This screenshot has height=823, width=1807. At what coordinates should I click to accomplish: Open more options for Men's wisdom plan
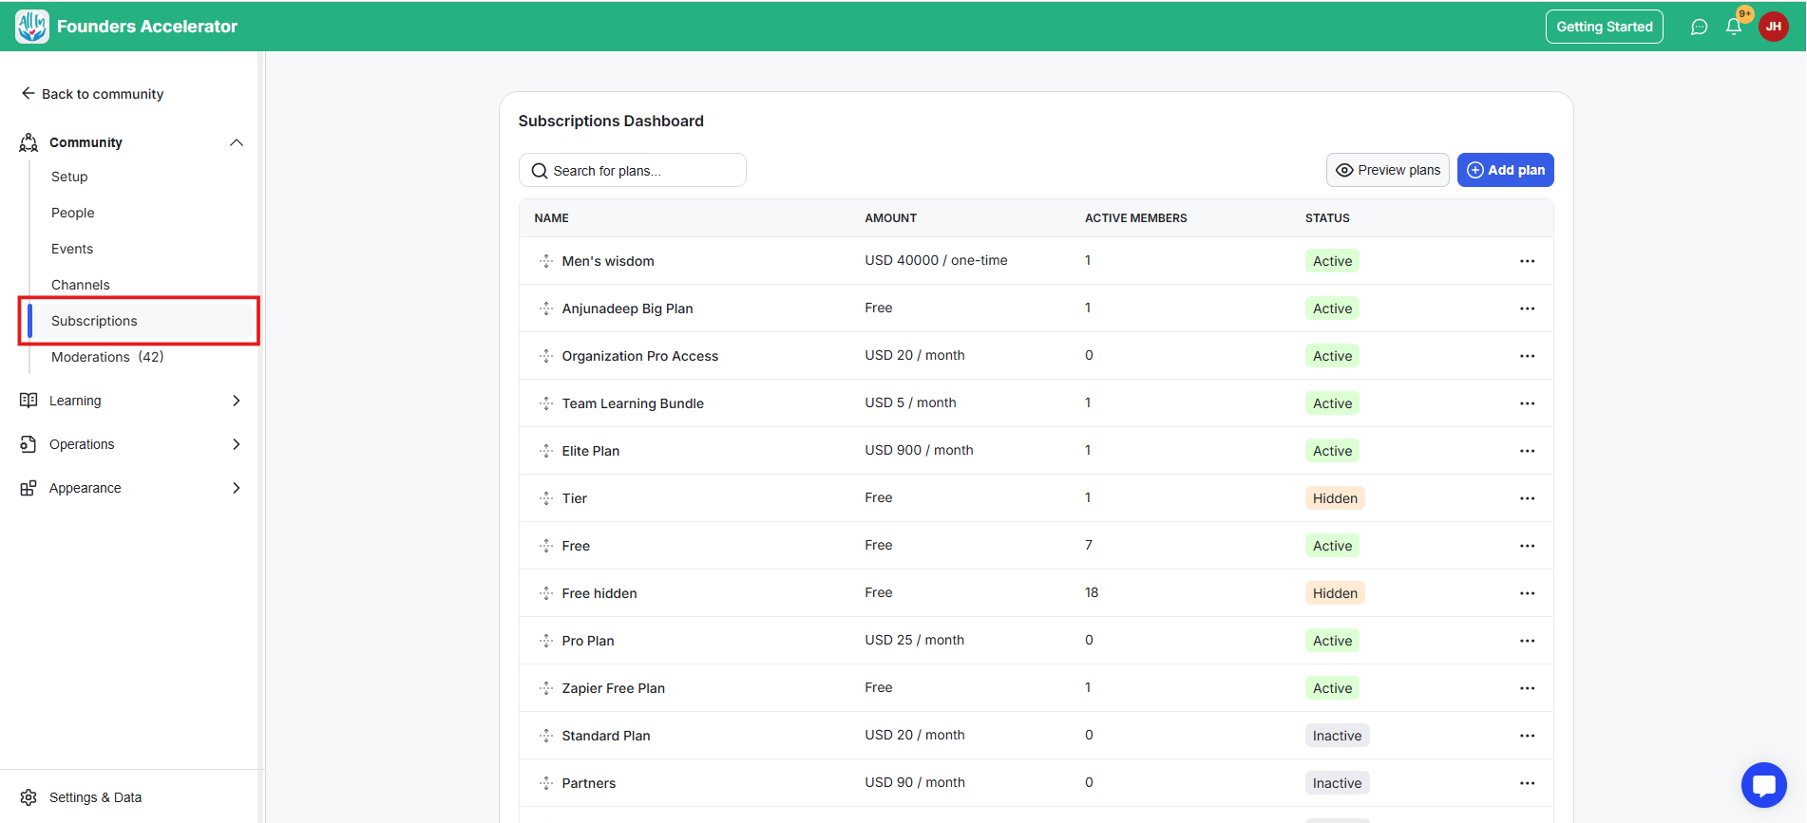pyautogui.click(x=1527, y=261)
